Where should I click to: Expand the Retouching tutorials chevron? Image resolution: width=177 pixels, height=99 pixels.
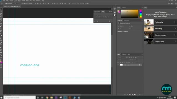coord(175,29)
